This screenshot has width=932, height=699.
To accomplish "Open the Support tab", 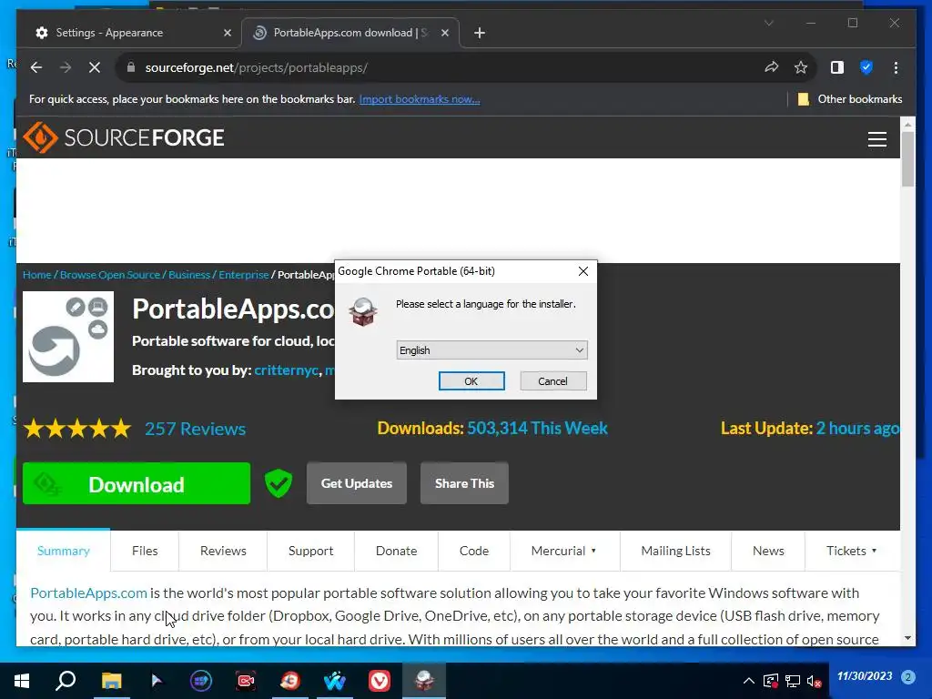I will click(x=311, y=551).
